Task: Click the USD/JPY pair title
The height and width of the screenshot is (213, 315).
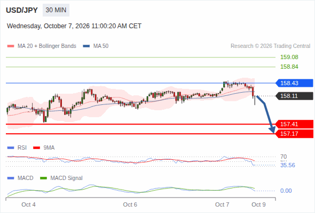Action: (x=22, y=10)
